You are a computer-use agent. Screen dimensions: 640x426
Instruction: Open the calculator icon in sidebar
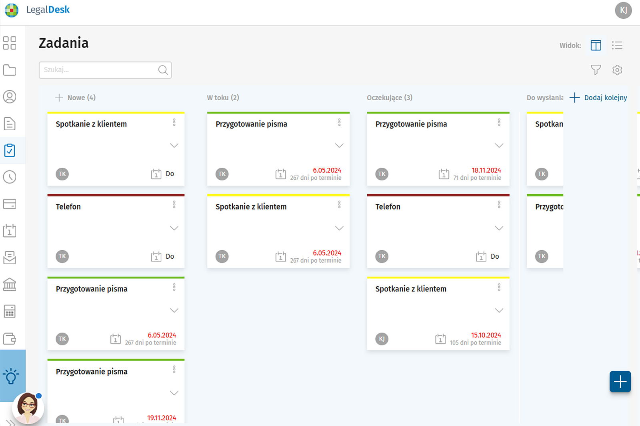[10, 311]
